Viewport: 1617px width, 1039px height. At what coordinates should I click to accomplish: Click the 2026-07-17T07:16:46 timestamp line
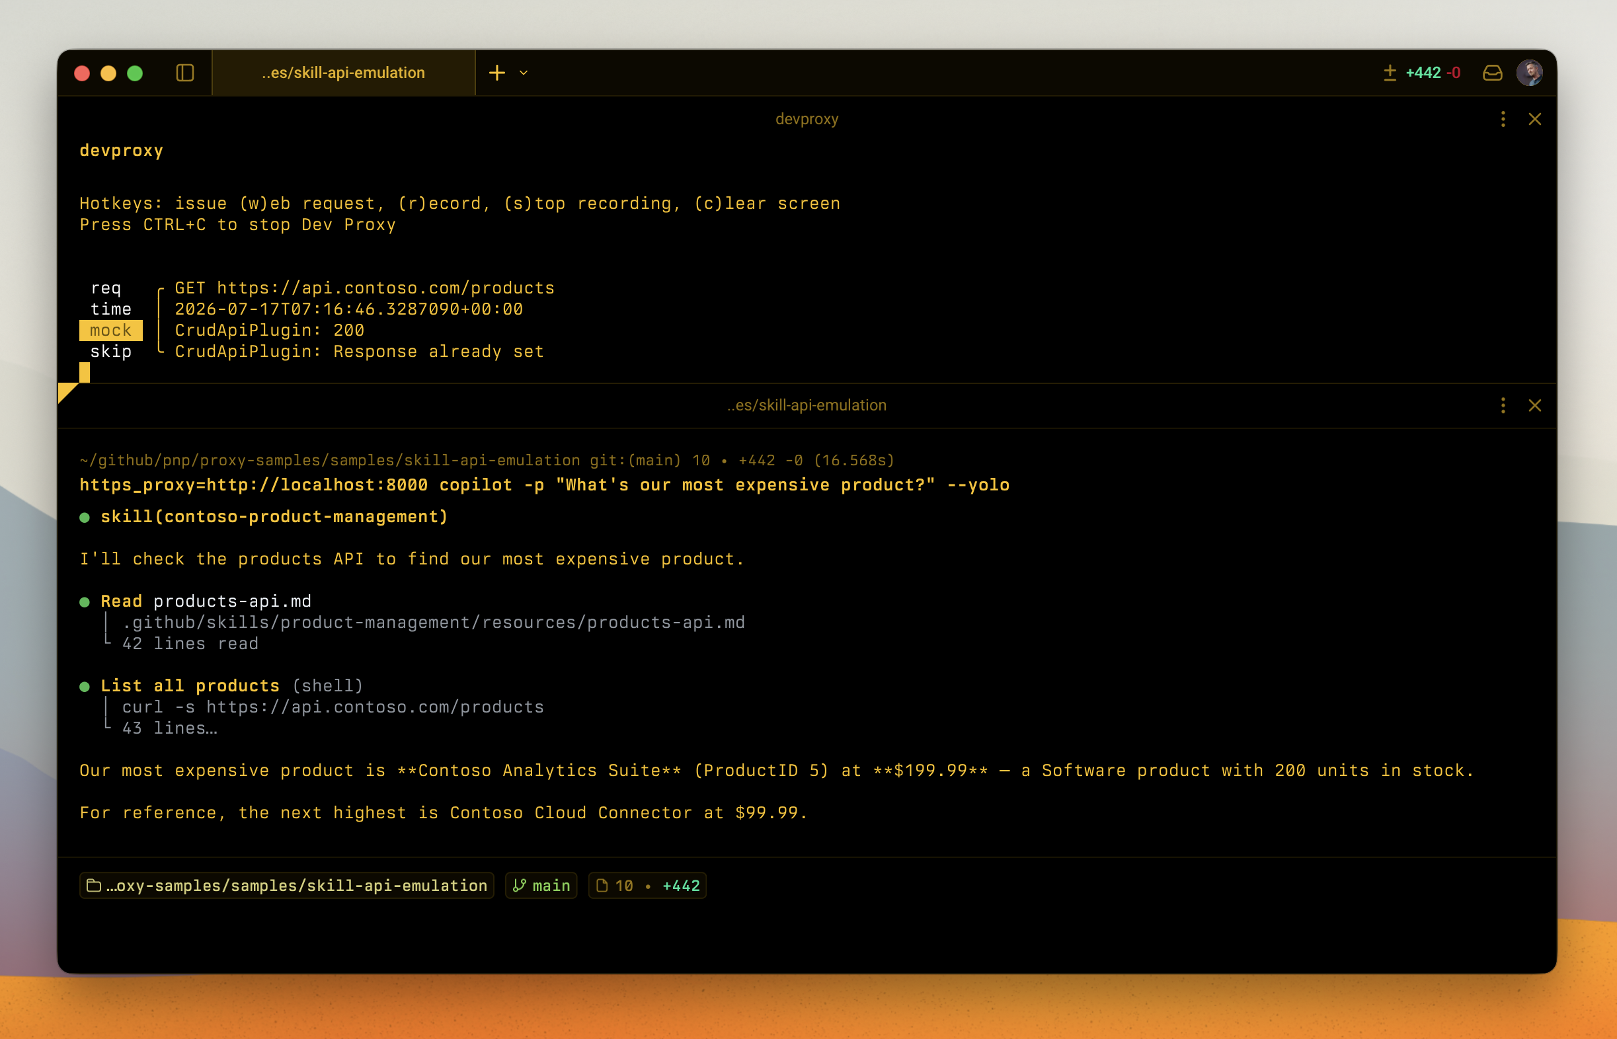pos(349,309)
